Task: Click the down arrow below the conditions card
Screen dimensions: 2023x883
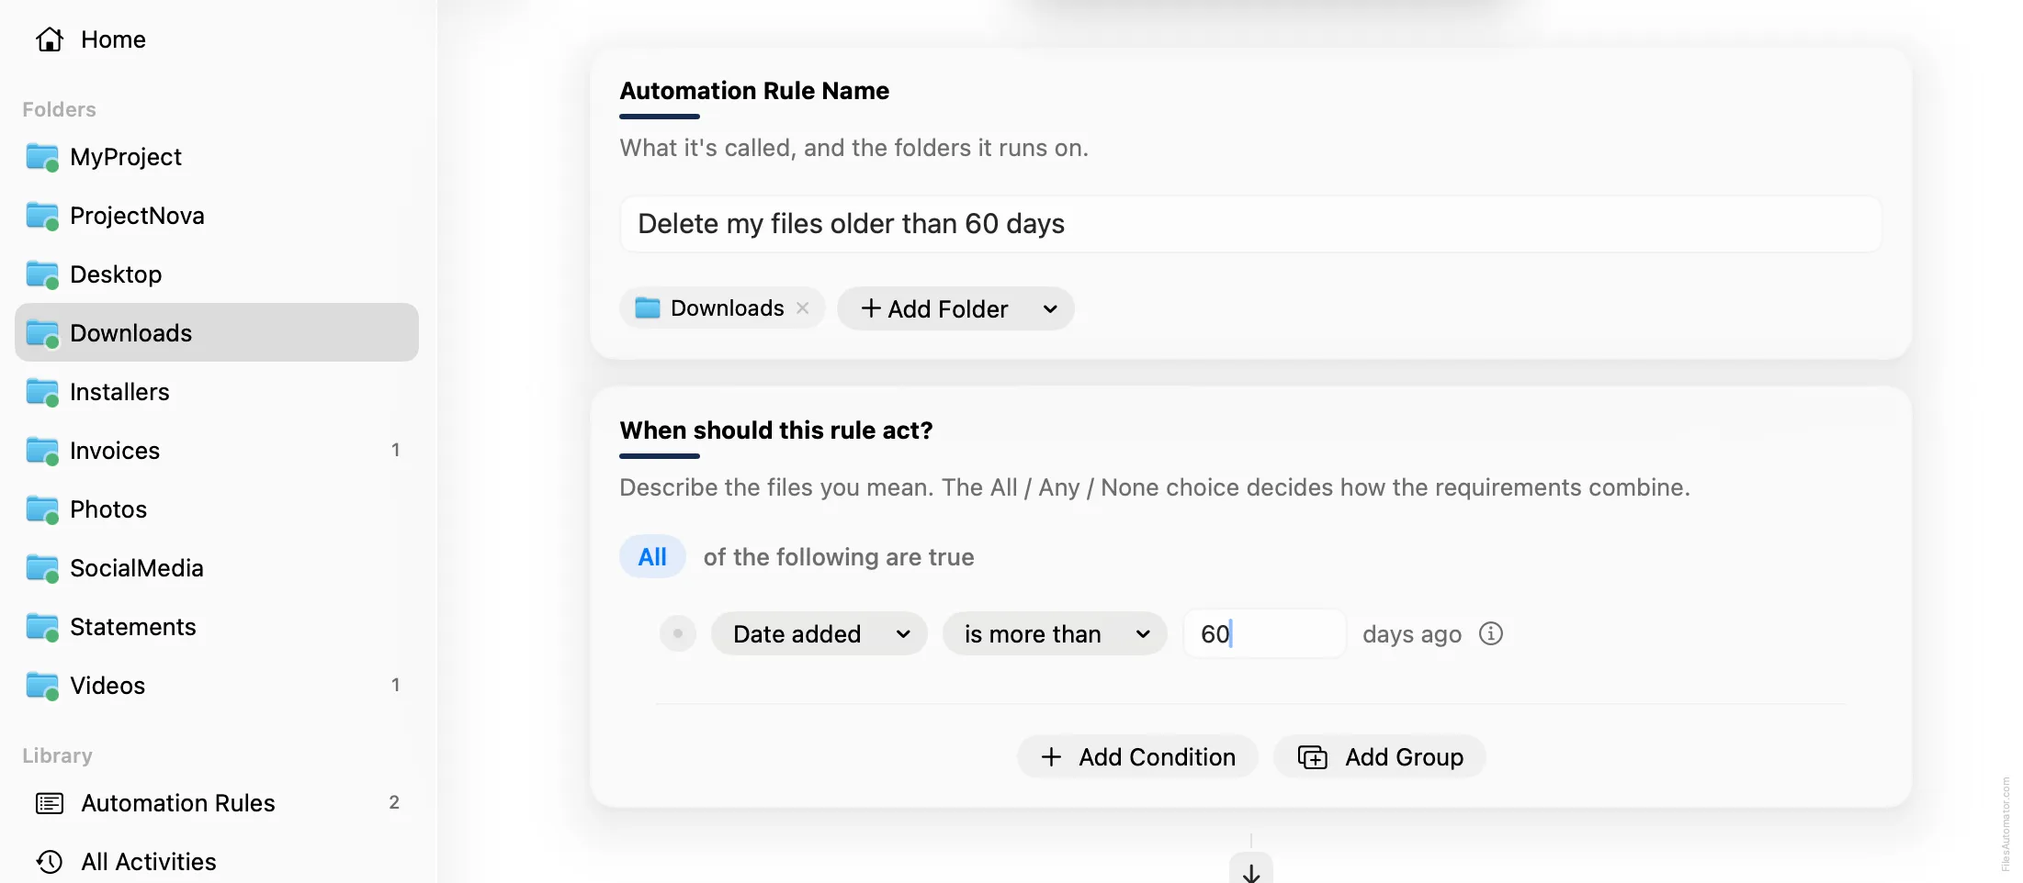Action: click(1251, 870)
